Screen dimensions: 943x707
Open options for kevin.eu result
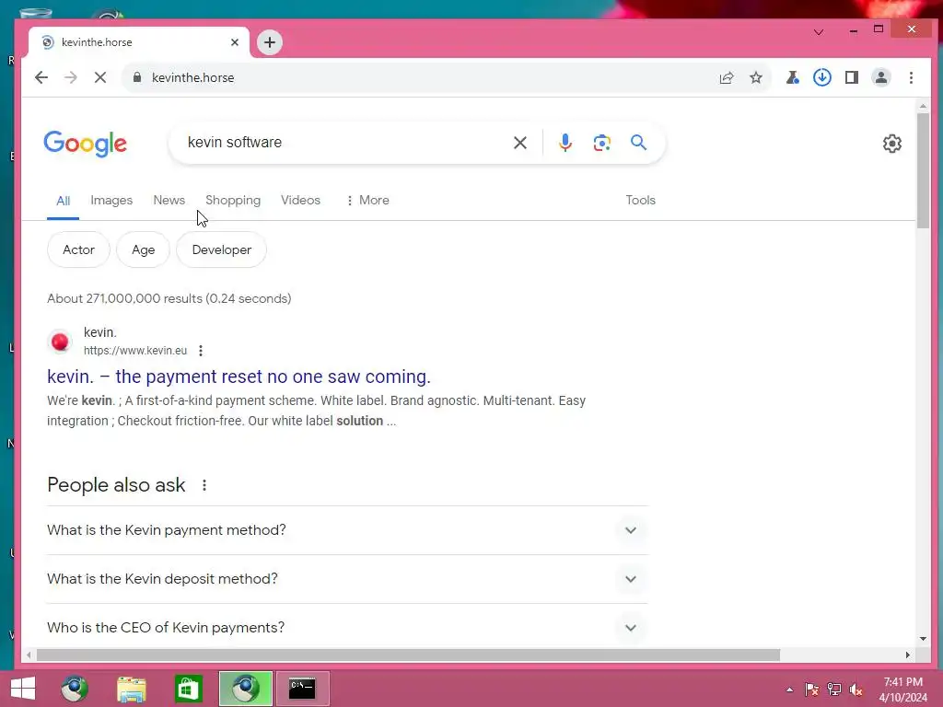[x=201, y=351]
